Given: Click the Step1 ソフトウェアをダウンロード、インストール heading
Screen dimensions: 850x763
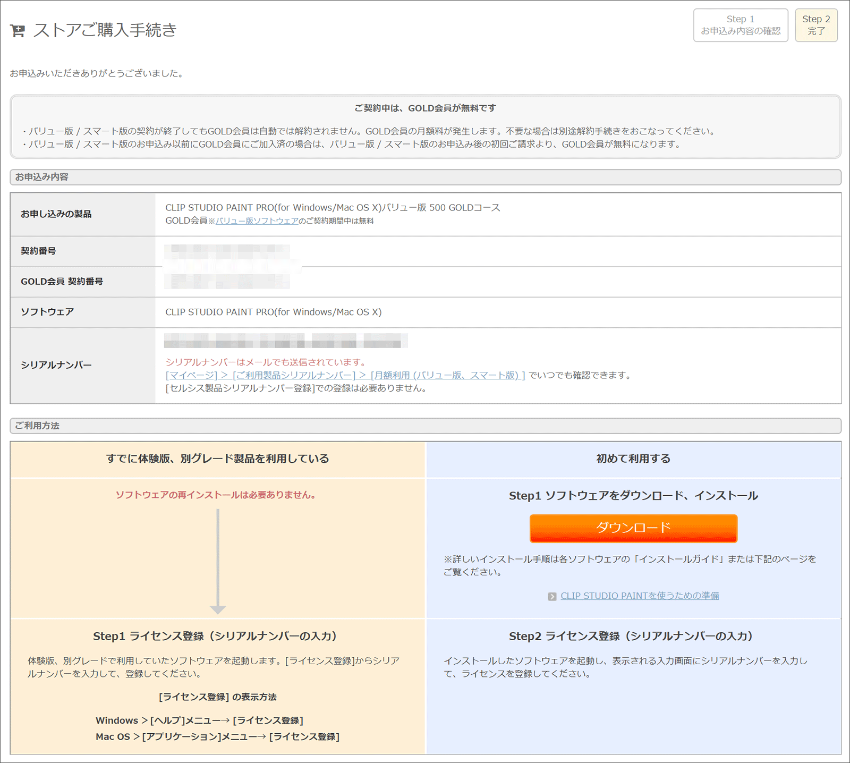Looking at the screenshot, I should (x=633, y=496).
